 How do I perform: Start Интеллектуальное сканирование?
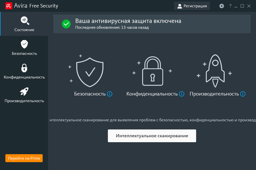point(152,136)
